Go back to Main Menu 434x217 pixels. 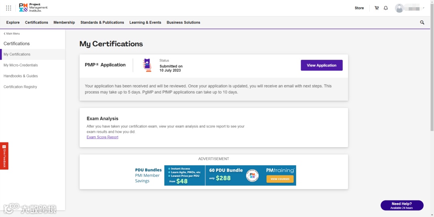click(x=12, y=33)
